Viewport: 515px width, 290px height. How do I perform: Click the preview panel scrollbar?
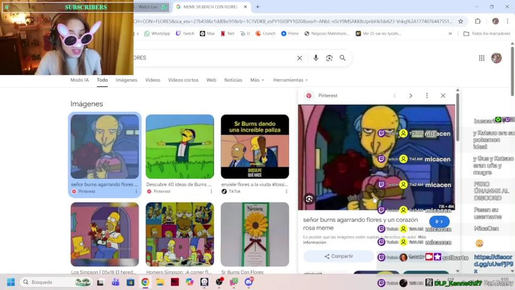(x=457, y=117)
